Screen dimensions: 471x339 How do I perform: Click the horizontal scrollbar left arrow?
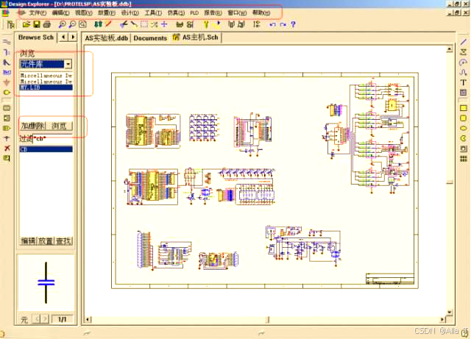click(x=88, y=319)
